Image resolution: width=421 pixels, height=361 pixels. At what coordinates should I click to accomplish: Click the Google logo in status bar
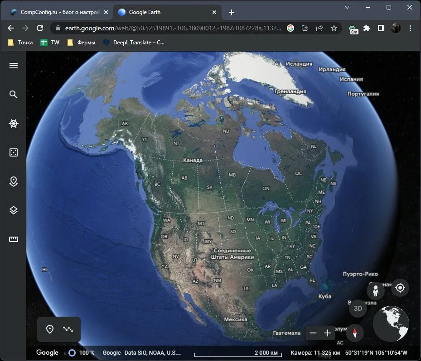point(47,352)
